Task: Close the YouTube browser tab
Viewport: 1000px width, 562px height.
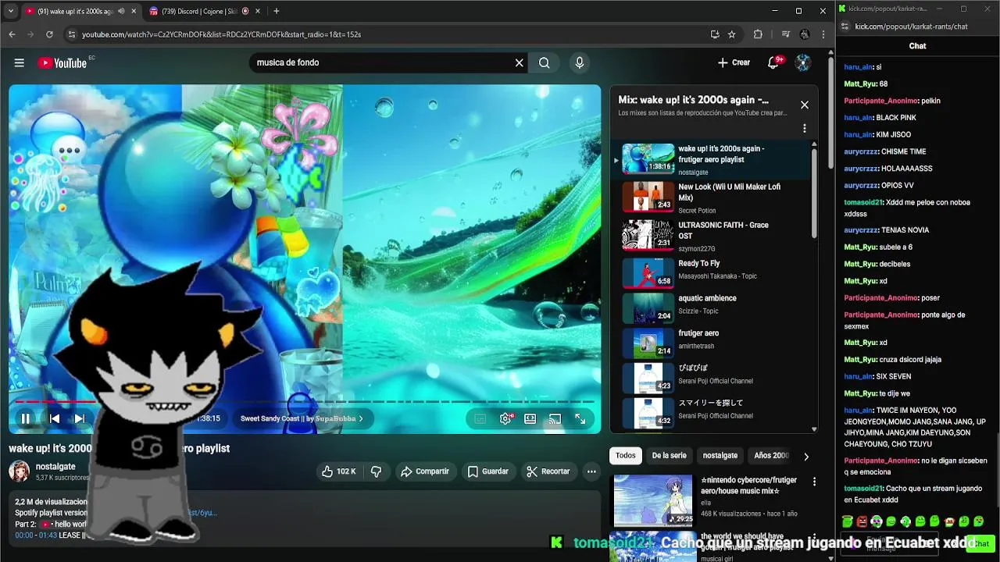Action: coord(134,11)
